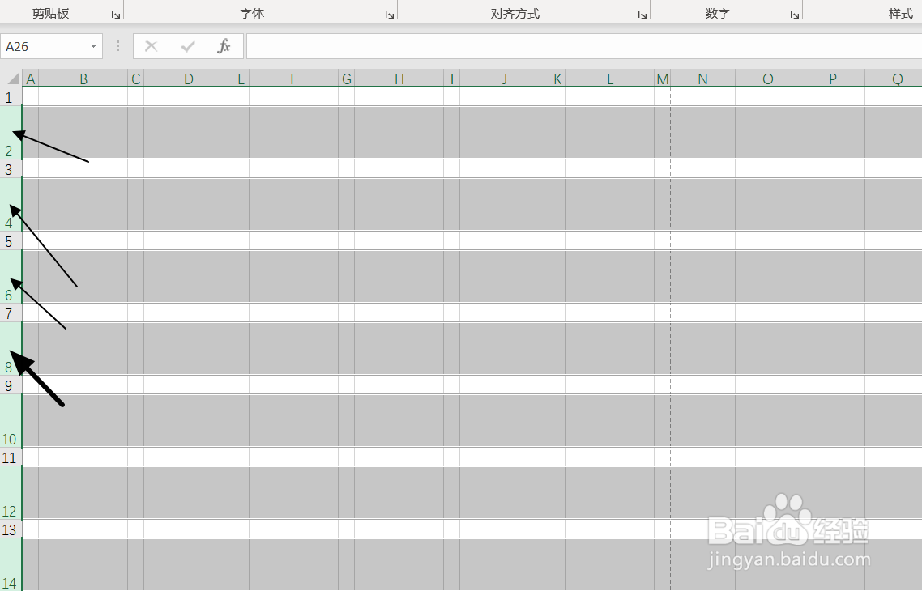
Task: Select column H header
Action: pos(399,79)
